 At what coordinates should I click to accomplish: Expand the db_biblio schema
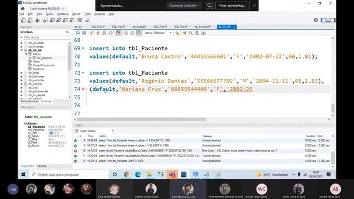(22, 73)
